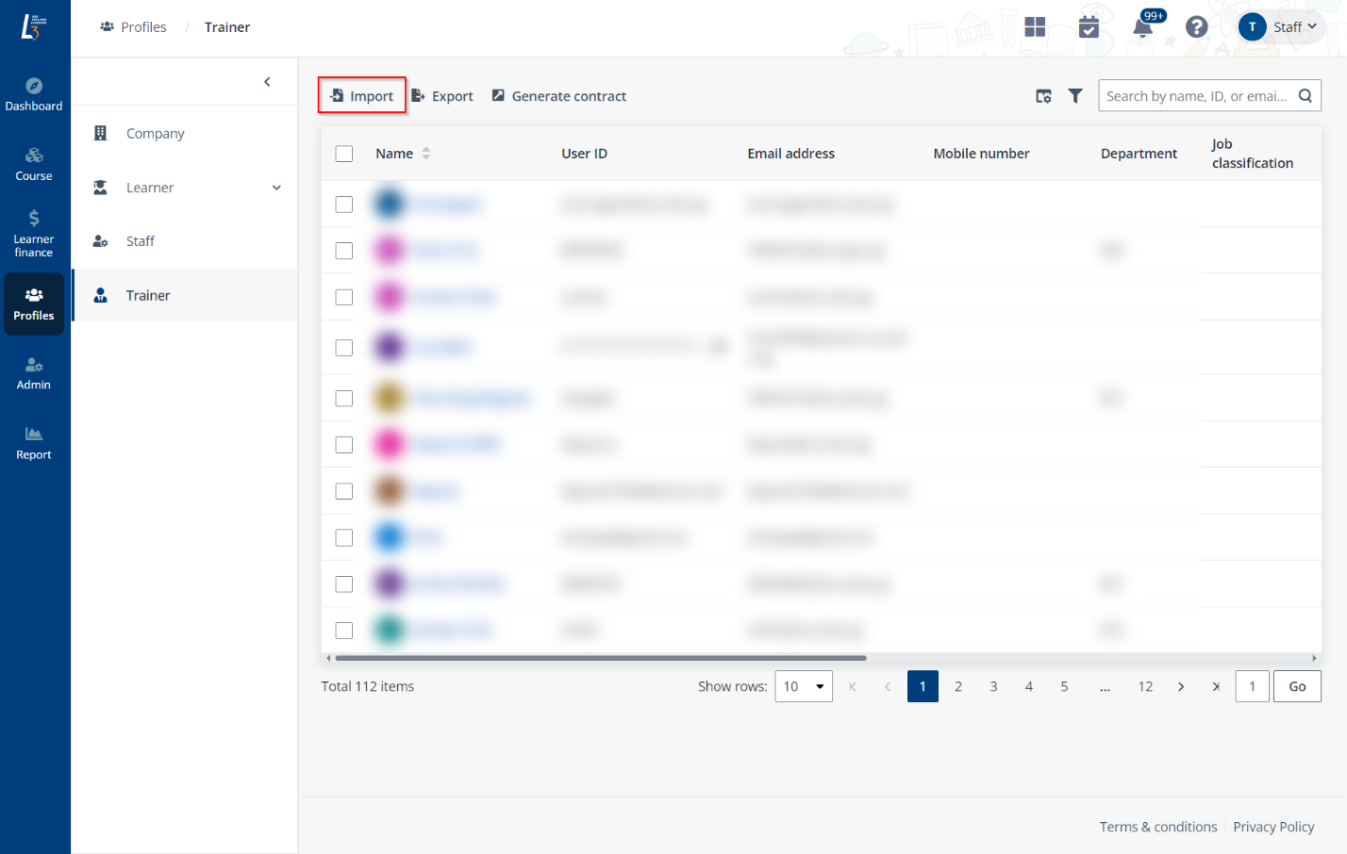1347x854 pixels.
Task: Open the notifications bell icon
Action: click(x=1142, y=27)
